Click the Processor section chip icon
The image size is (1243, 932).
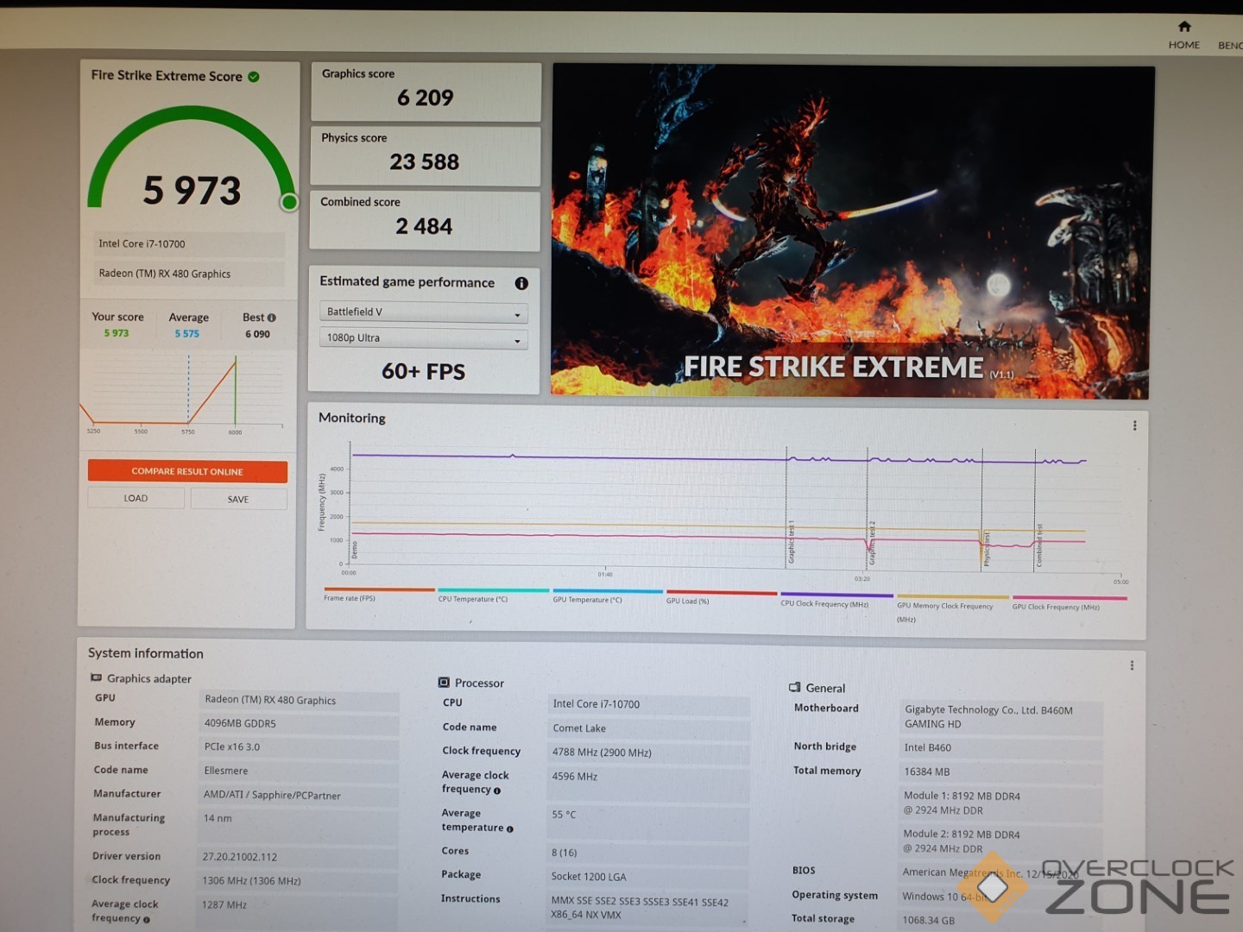point(444,683)
